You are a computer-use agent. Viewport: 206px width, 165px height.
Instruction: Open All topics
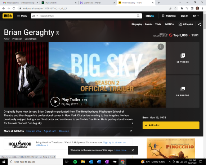(185, 24)
